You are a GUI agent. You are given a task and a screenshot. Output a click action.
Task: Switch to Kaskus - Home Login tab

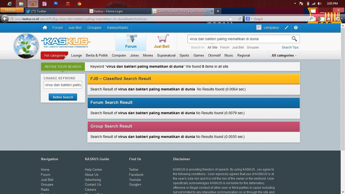(x=119, y=11)
